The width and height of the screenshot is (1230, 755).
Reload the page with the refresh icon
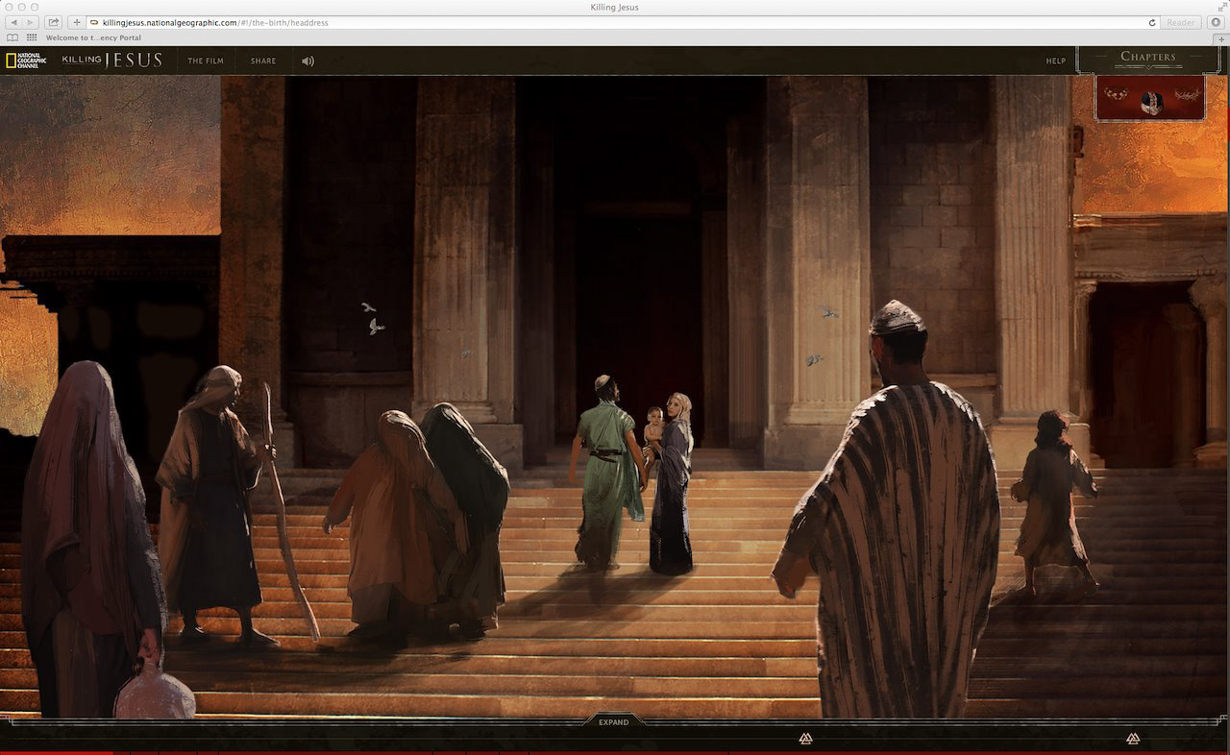1152,22
